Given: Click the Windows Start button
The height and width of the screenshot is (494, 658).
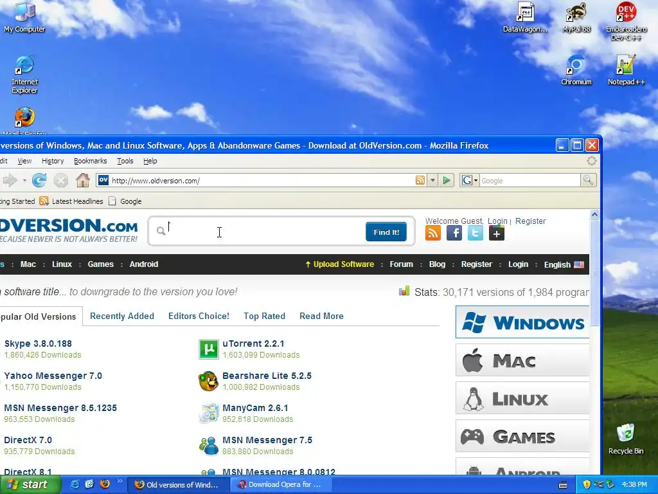Looking at the screenshot, I should 30,484.
